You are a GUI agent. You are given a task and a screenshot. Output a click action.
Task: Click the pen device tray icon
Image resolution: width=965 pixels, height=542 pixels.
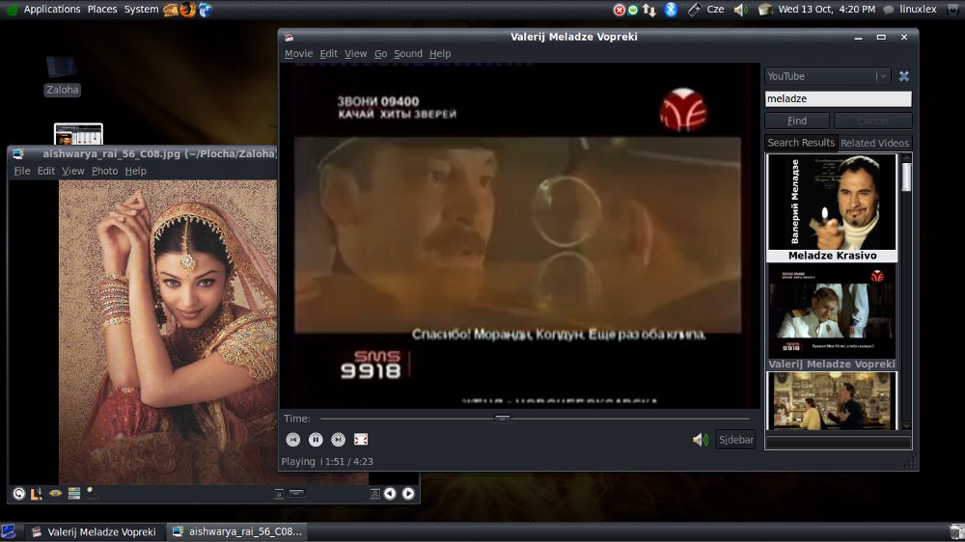click(x=694, y=10)
